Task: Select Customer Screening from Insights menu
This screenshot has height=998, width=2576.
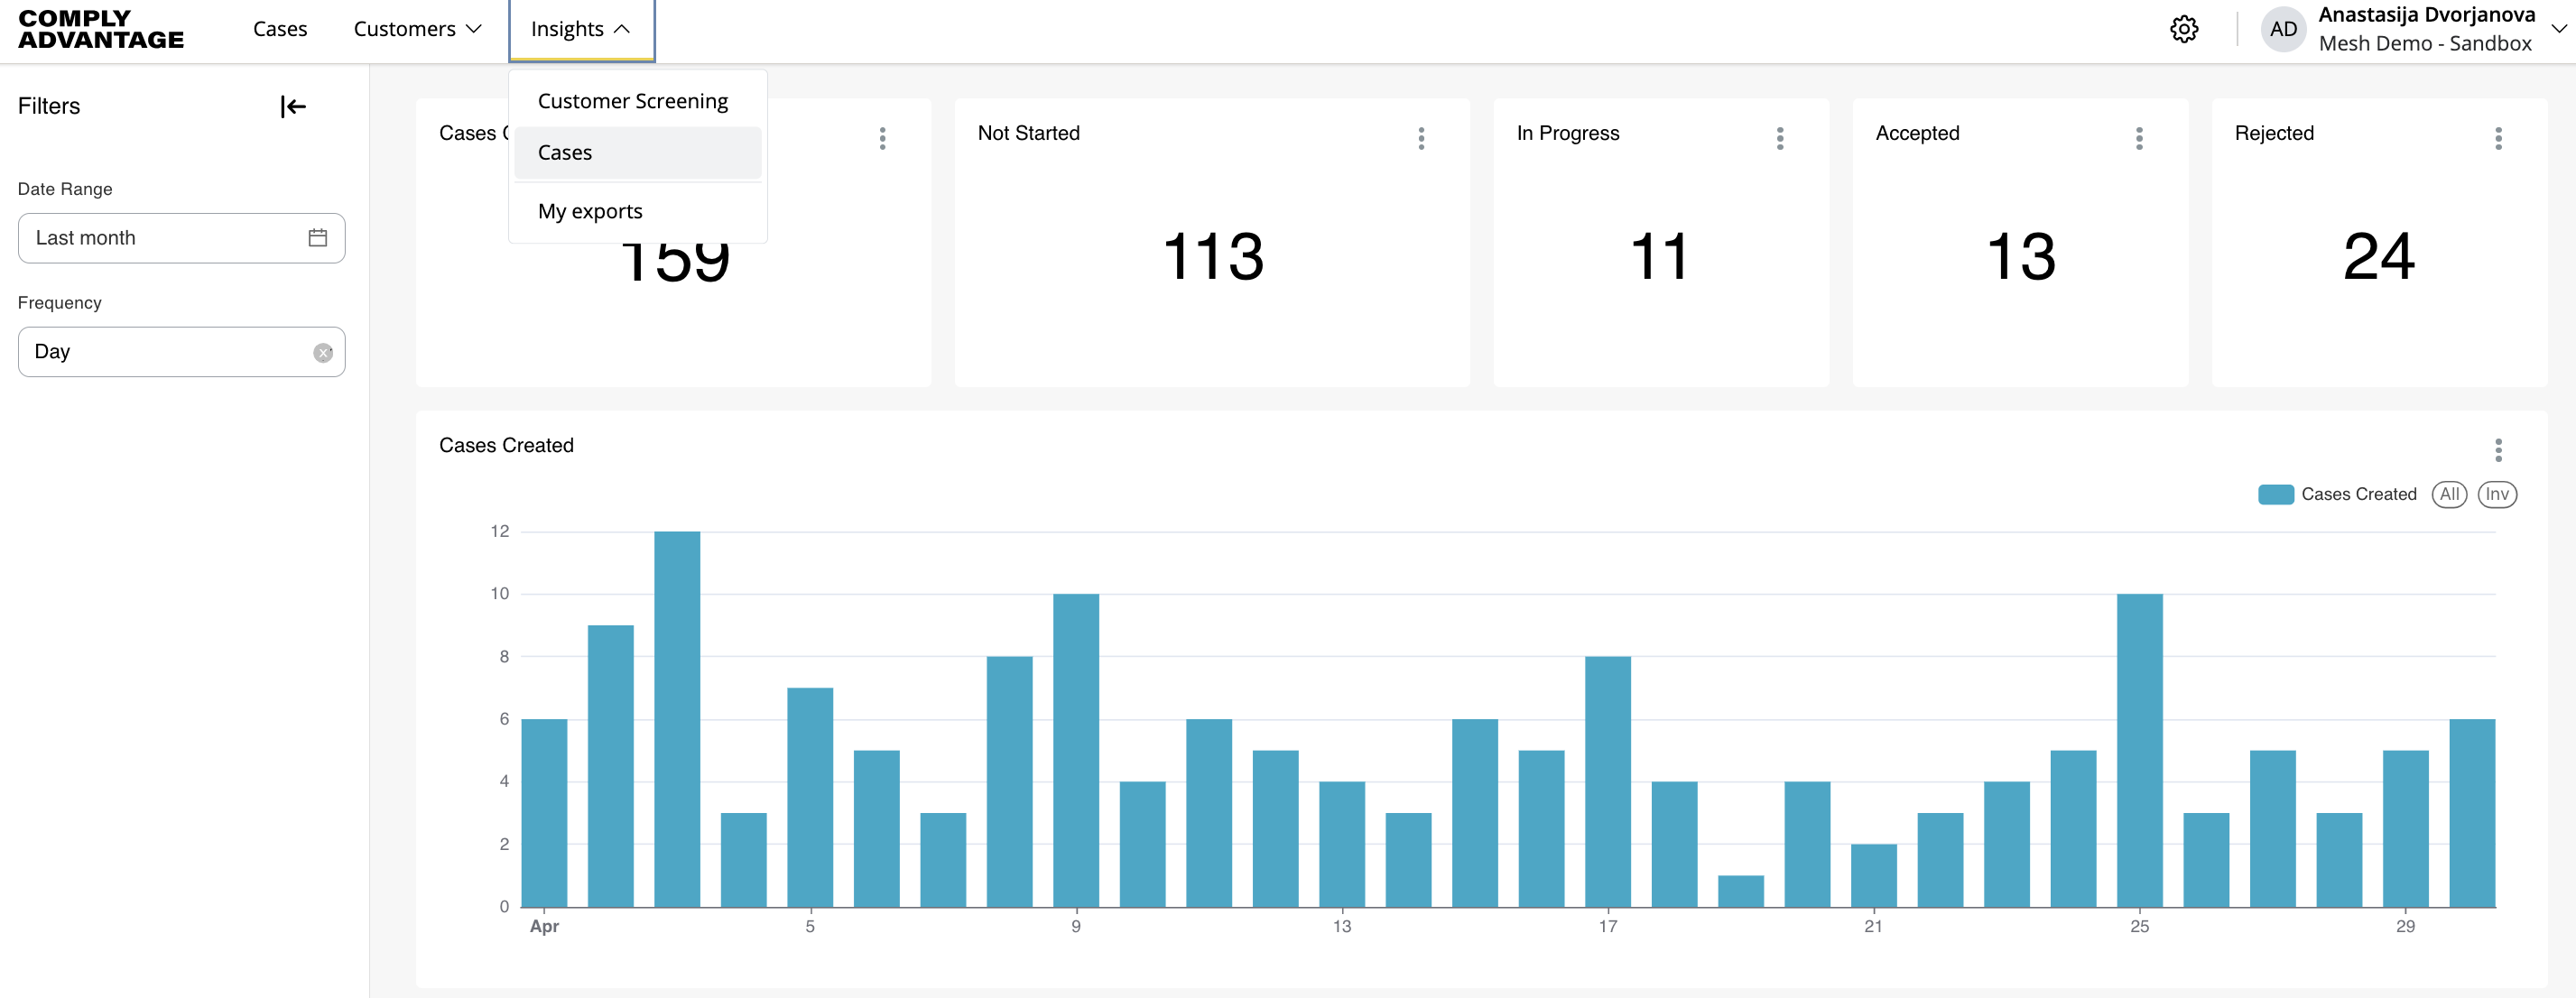Action: tap(632, 101)
